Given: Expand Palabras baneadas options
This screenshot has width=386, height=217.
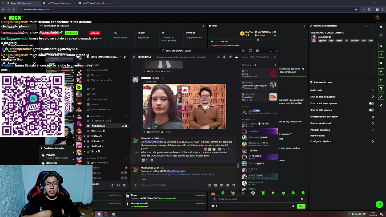Looking at the screenshot, I should 373,130.
